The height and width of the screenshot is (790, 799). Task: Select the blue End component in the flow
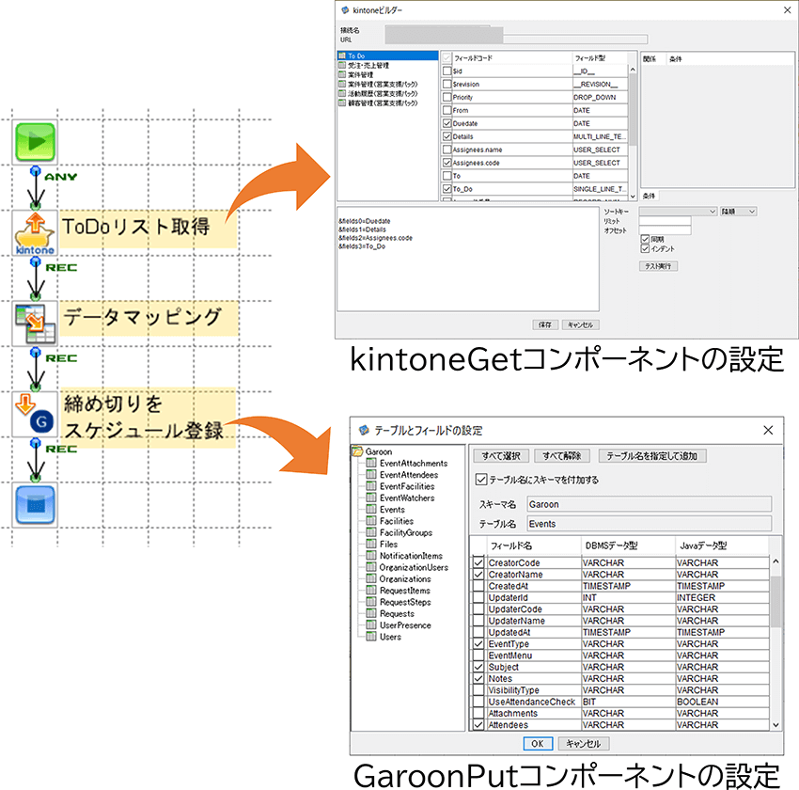[35, 505]
